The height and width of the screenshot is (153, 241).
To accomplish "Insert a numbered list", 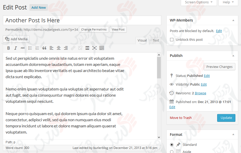I will [37, 48].
